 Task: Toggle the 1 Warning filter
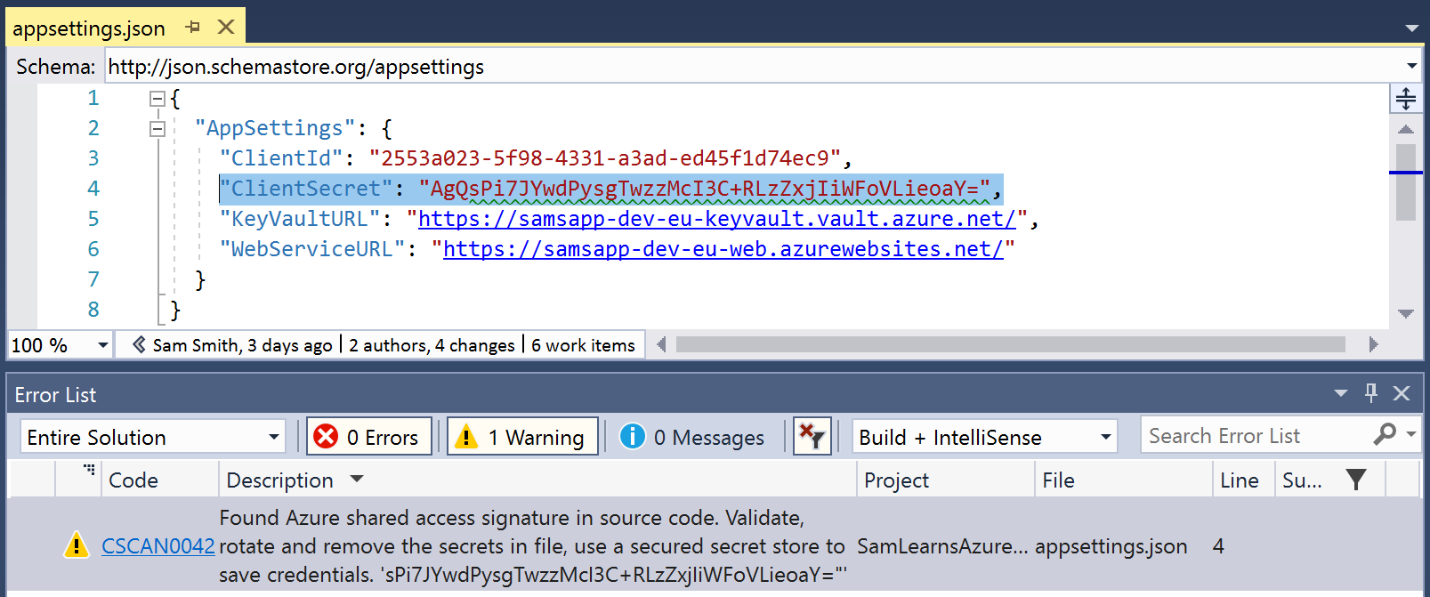[522, 437]
